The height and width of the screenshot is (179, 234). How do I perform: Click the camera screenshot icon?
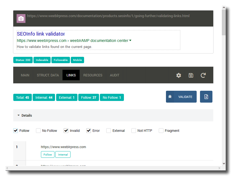(21, 18)
